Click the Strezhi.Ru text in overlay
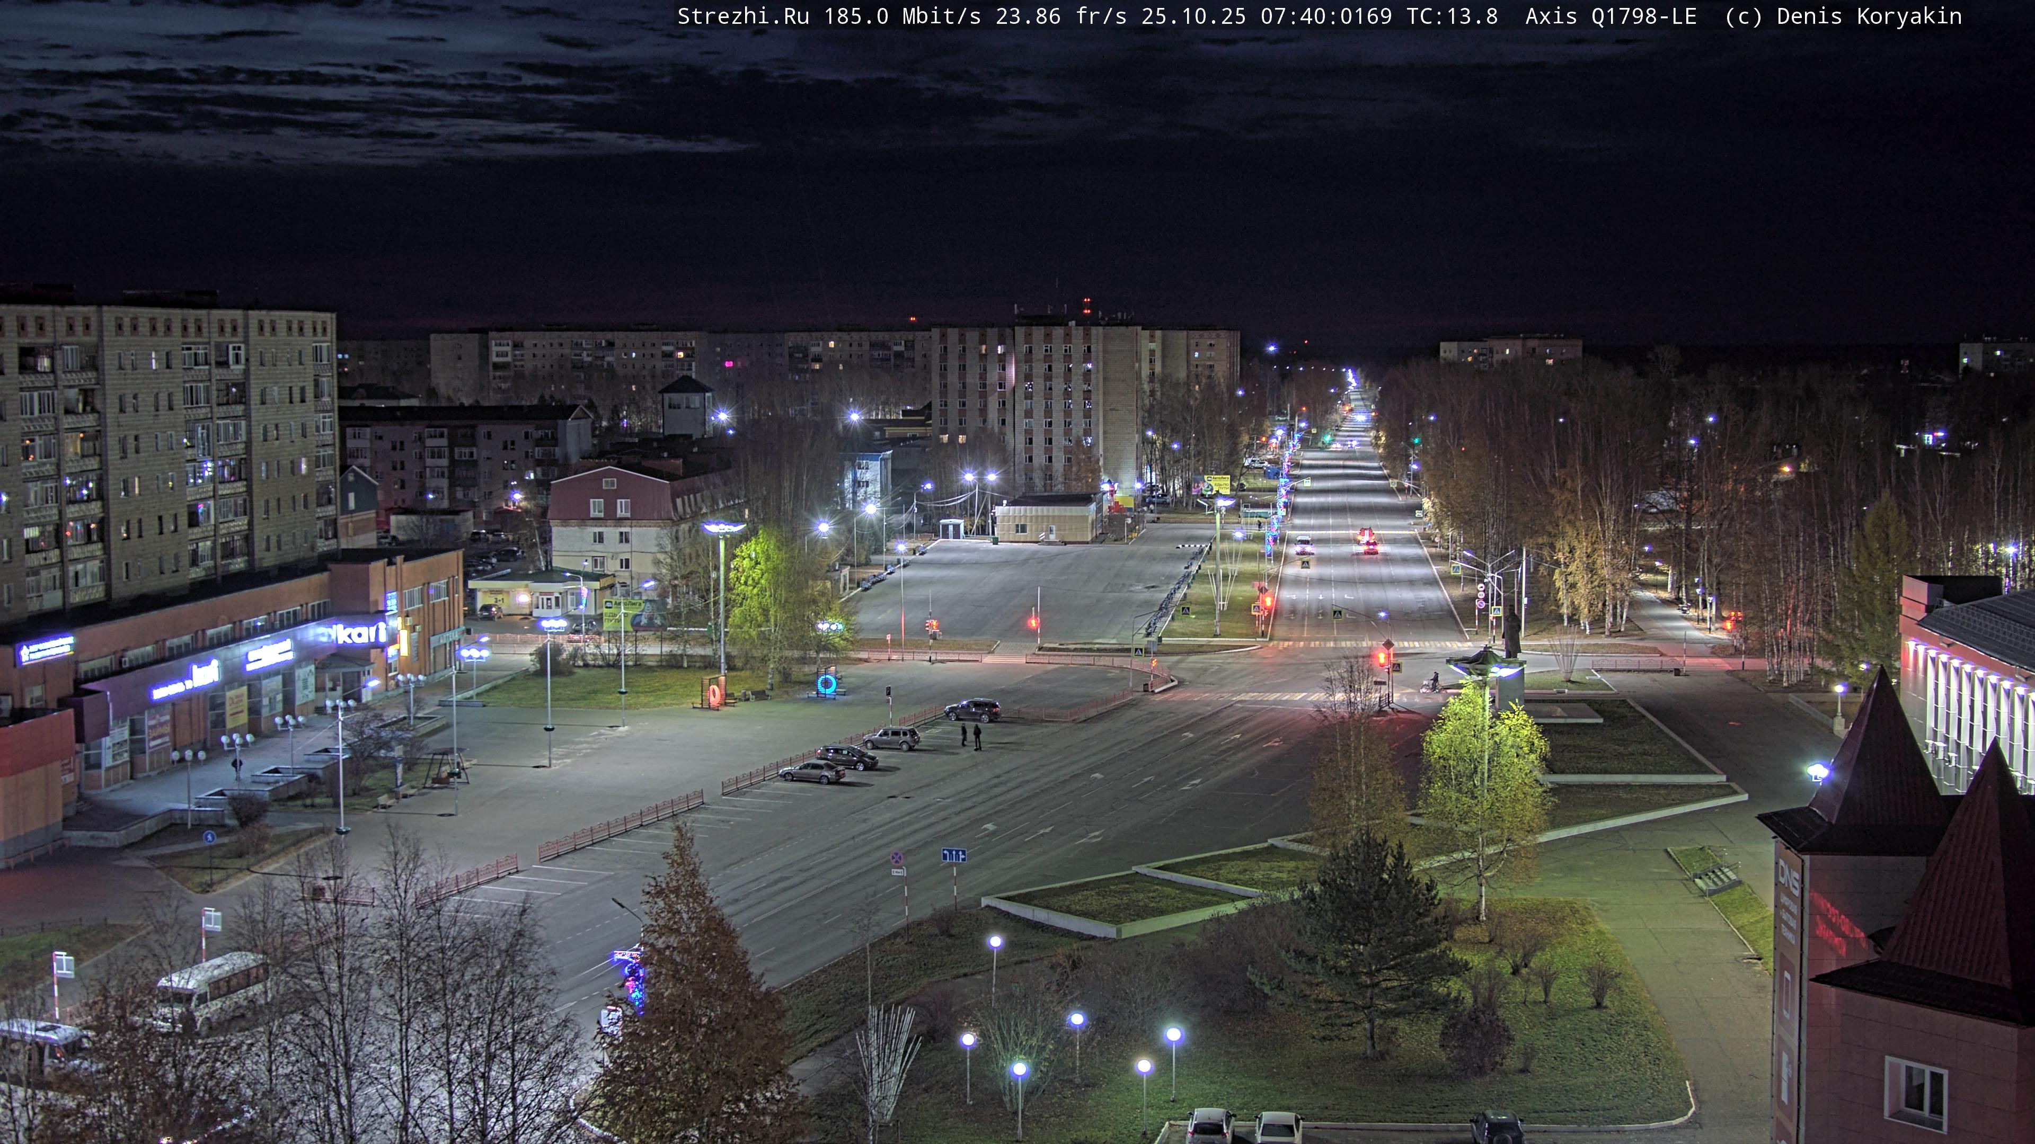This screenshot has height=1144, width=2035. [x=742, y=16]
